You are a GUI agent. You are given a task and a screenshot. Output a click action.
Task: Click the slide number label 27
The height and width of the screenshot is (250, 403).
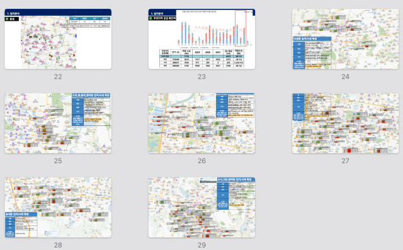346,161
